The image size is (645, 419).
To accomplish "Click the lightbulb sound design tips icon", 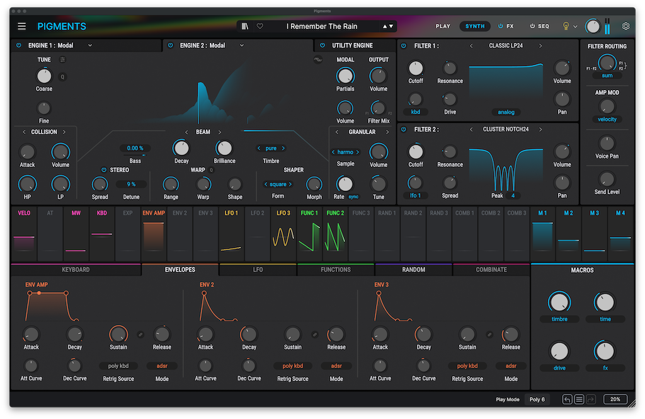I will click(566, 26).
